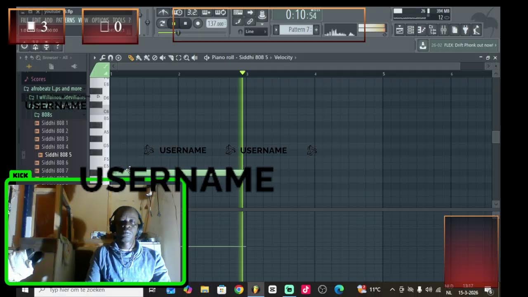Toggle the metronome
Viewport: 528px width, 297px height.
click(163, 12)
